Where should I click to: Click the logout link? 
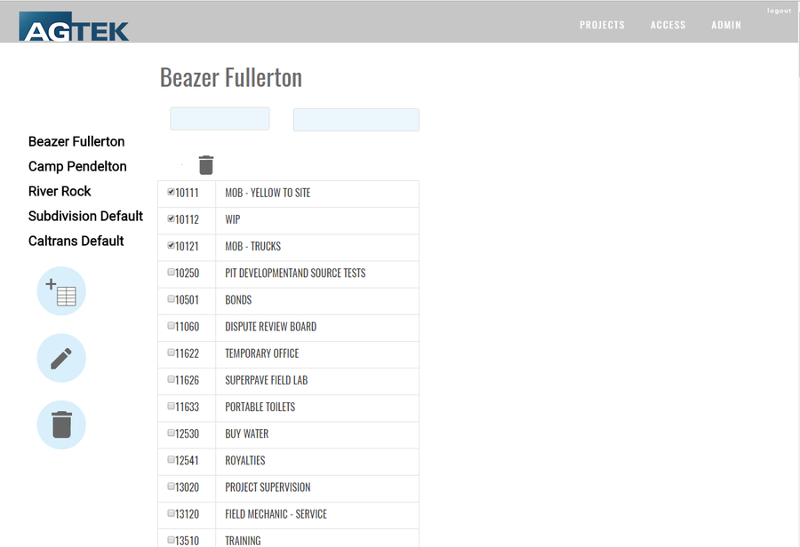(779, 10)
